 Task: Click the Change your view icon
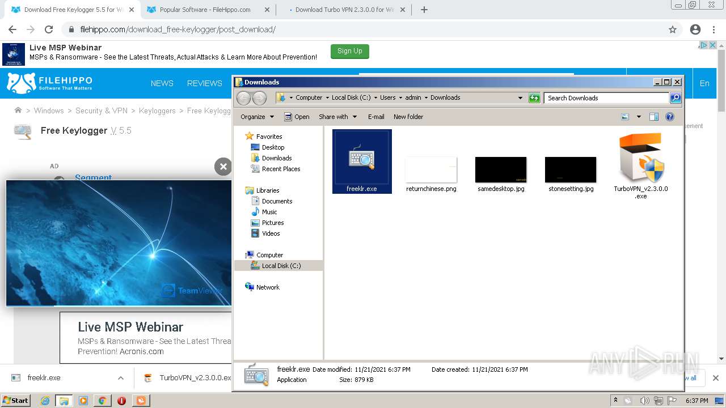click(x=625, y=117)
